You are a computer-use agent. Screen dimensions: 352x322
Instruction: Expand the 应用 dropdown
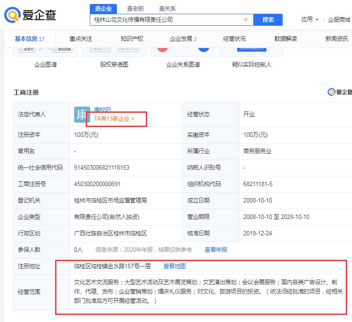coord(310,20)
